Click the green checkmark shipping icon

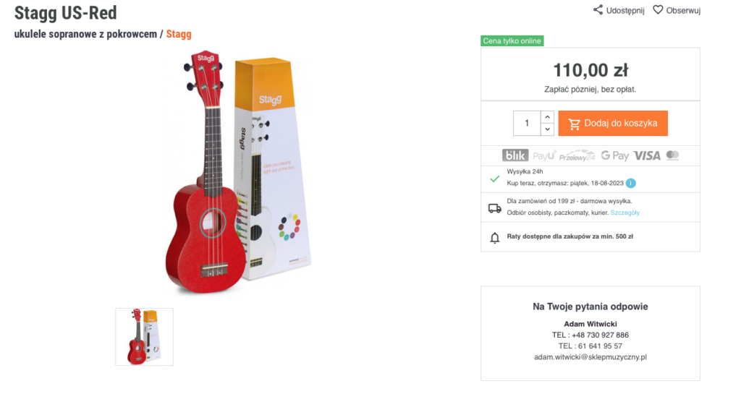(495, 178)
